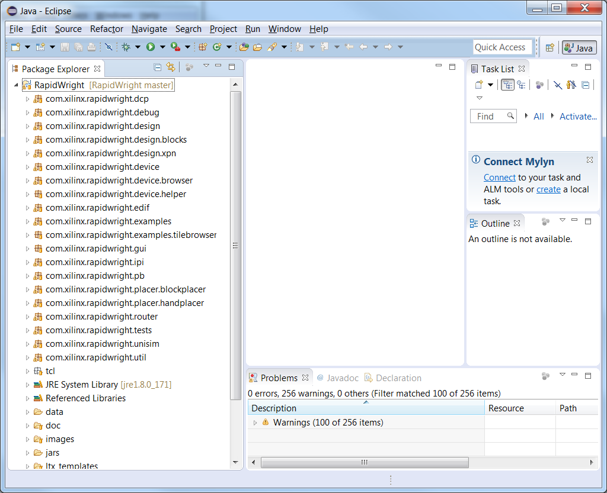
Task: Click the create local task link
Action: pyautogui.click(x=548, y=189)
